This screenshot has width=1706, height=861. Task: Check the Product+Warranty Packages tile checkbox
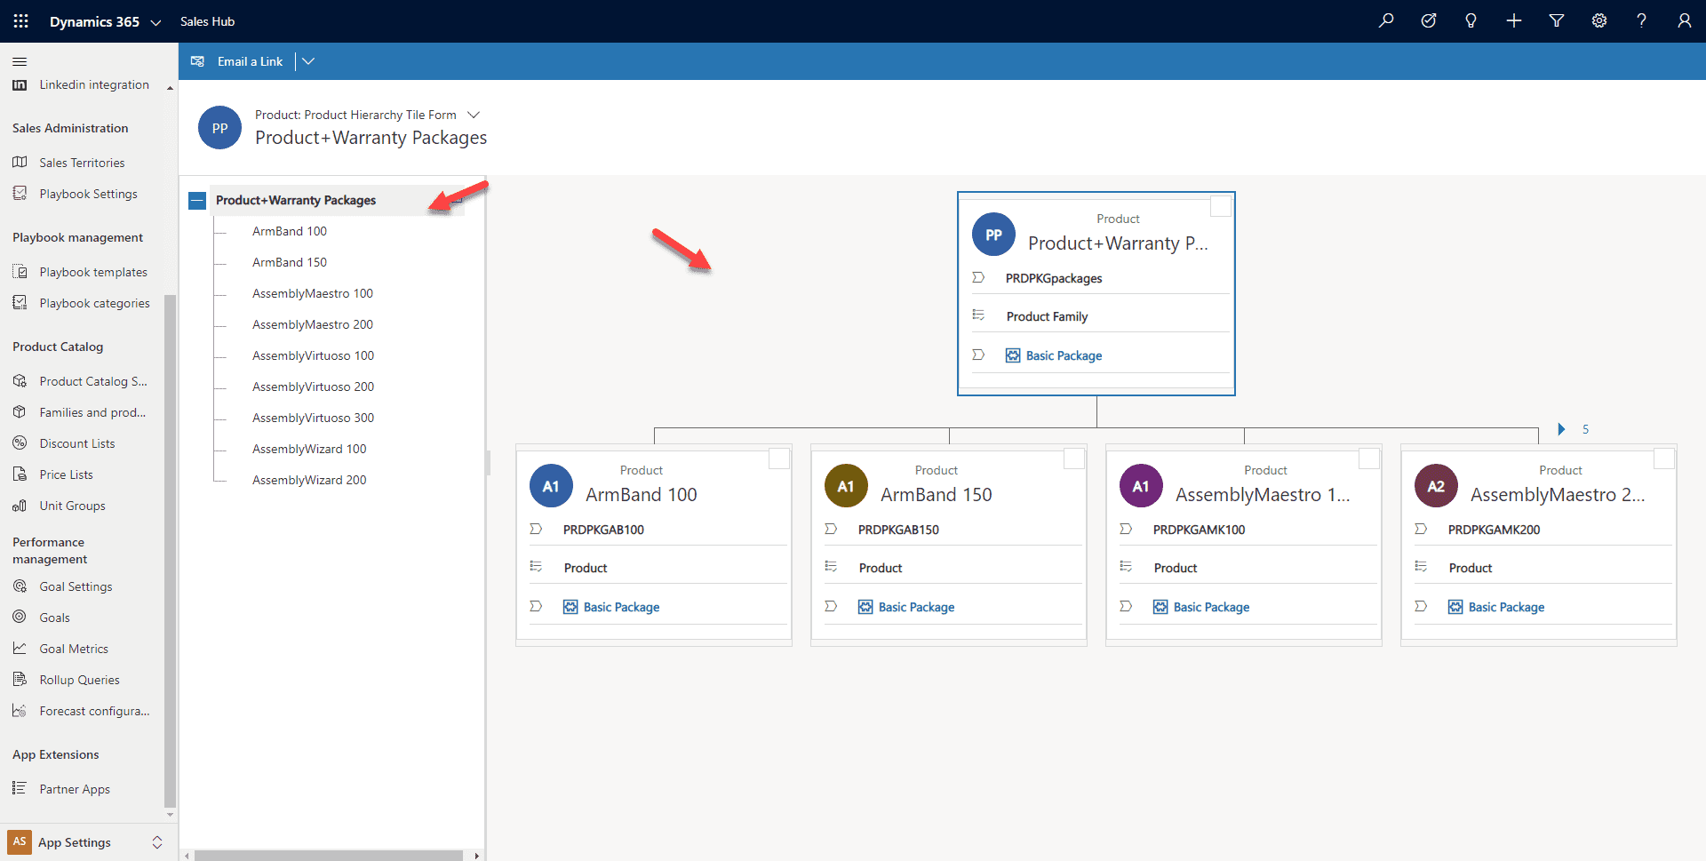1221,205
